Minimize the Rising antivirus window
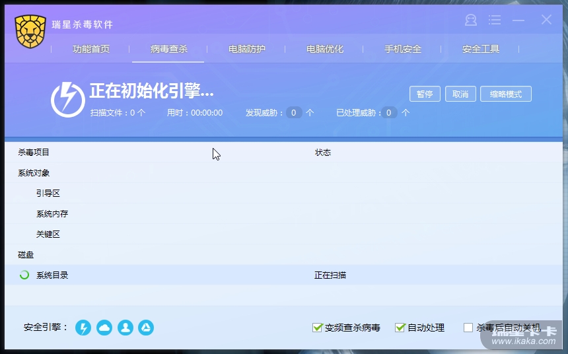The width and height of the screenshot is (568, 354). 518,20
